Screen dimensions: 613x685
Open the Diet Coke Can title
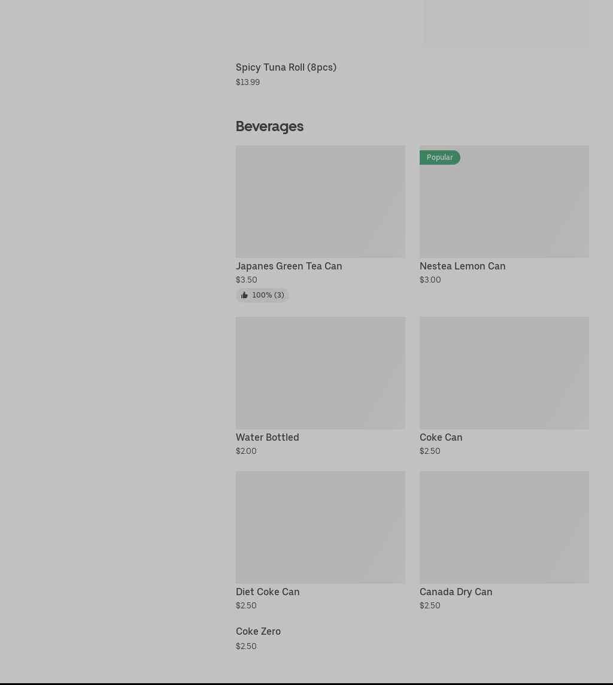click(x=268, y=592)
